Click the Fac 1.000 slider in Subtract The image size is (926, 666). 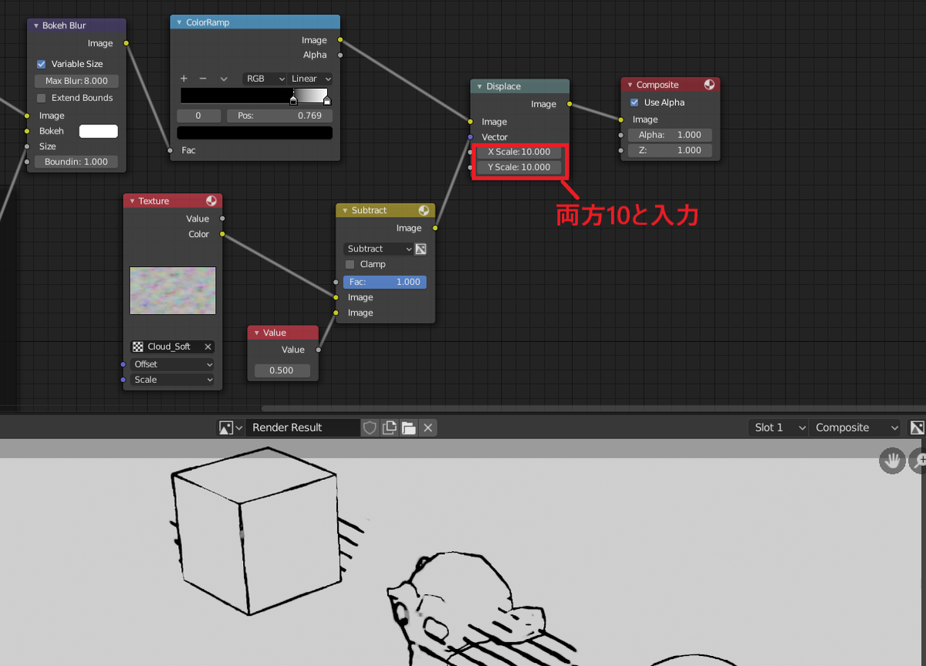(x=384, y=282)
